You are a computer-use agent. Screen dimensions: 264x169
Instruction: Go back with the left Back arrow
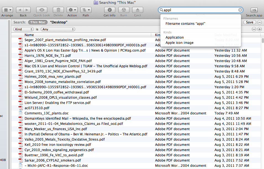(x=20, y=10)
